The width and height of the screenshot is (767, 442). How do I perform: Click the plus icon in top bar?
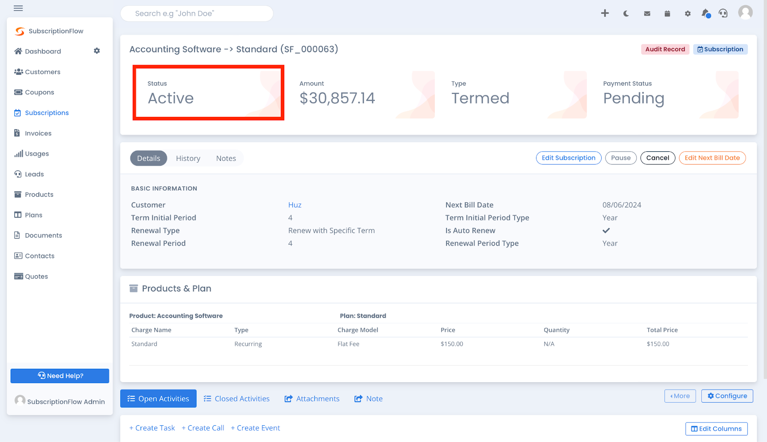pos(605,13)
